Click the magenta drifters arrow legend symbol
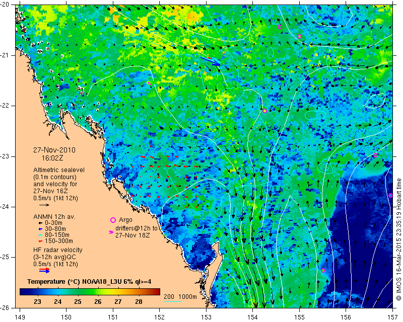This screenshot has width=403, height=322. pos(111,232)
